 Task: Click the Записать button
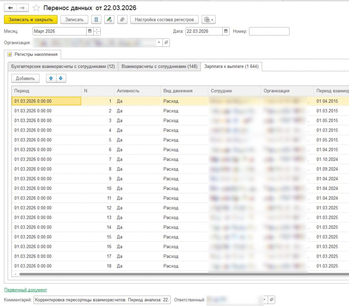(74, 19)
